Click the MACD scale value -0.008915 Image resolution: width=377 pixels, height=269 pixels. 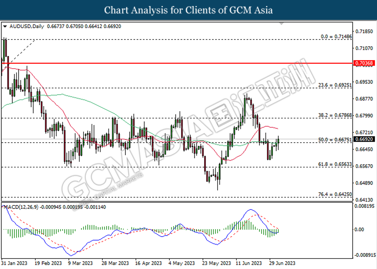click(365, 255)
